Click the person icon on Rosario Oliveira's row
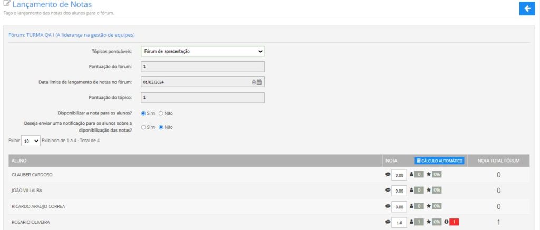Image resolution: width=540 pixels, height=230 pixels. coord(411,222)
